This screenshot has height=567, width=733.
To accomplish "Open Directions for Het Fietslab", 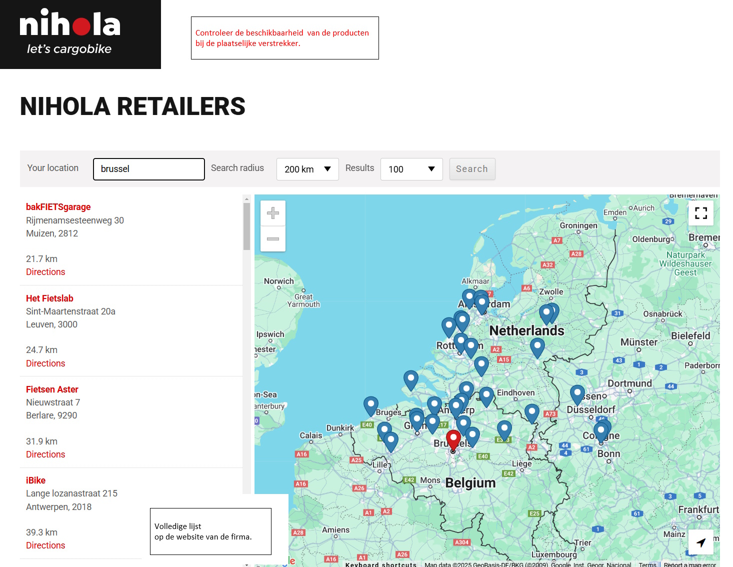I will [45, 363].
